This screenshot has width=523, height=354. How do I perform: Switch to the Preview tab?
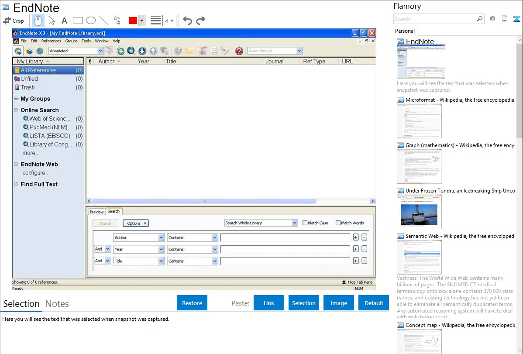tap(96, 212)
